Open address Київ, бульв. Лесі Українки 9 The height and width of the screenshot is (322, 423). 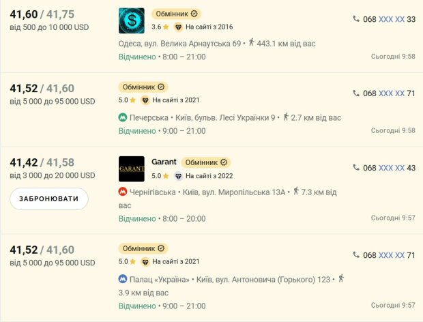(225, 118)
